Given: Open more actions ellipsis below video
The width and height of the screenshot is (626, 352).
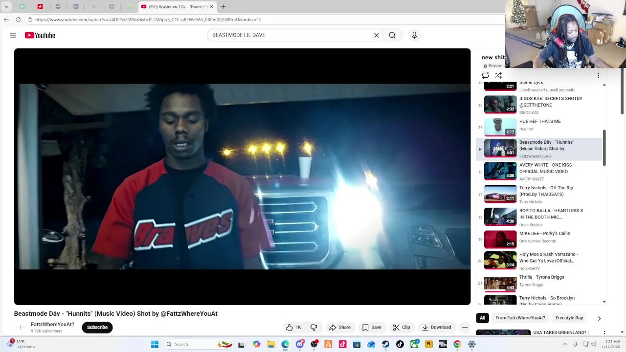Looking at the screenshot, I should [465, 328].
